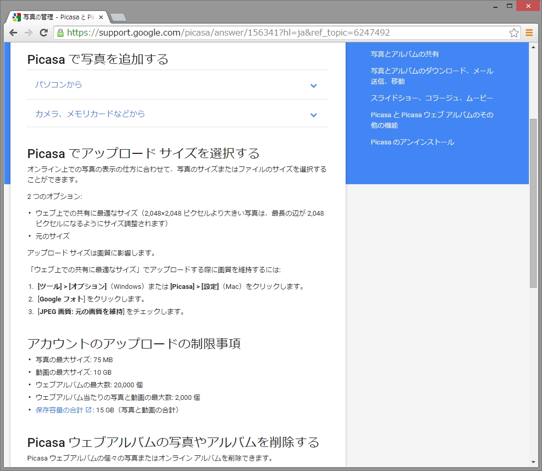Click the chevron beside パソコンから
Image resolution: width=542 pixels, height=471 pixels.
click(x=314, y=86)
